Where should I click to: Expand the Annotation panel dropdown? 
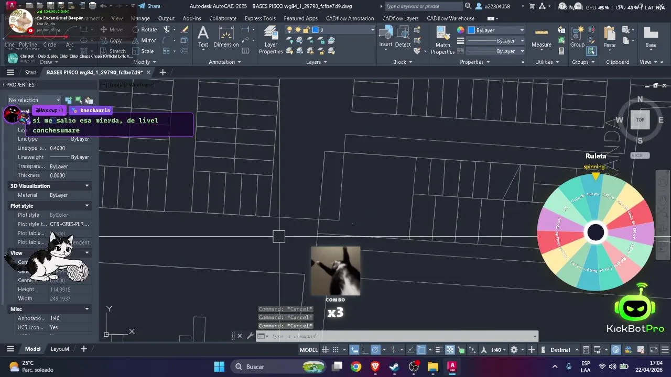[225, 62]
